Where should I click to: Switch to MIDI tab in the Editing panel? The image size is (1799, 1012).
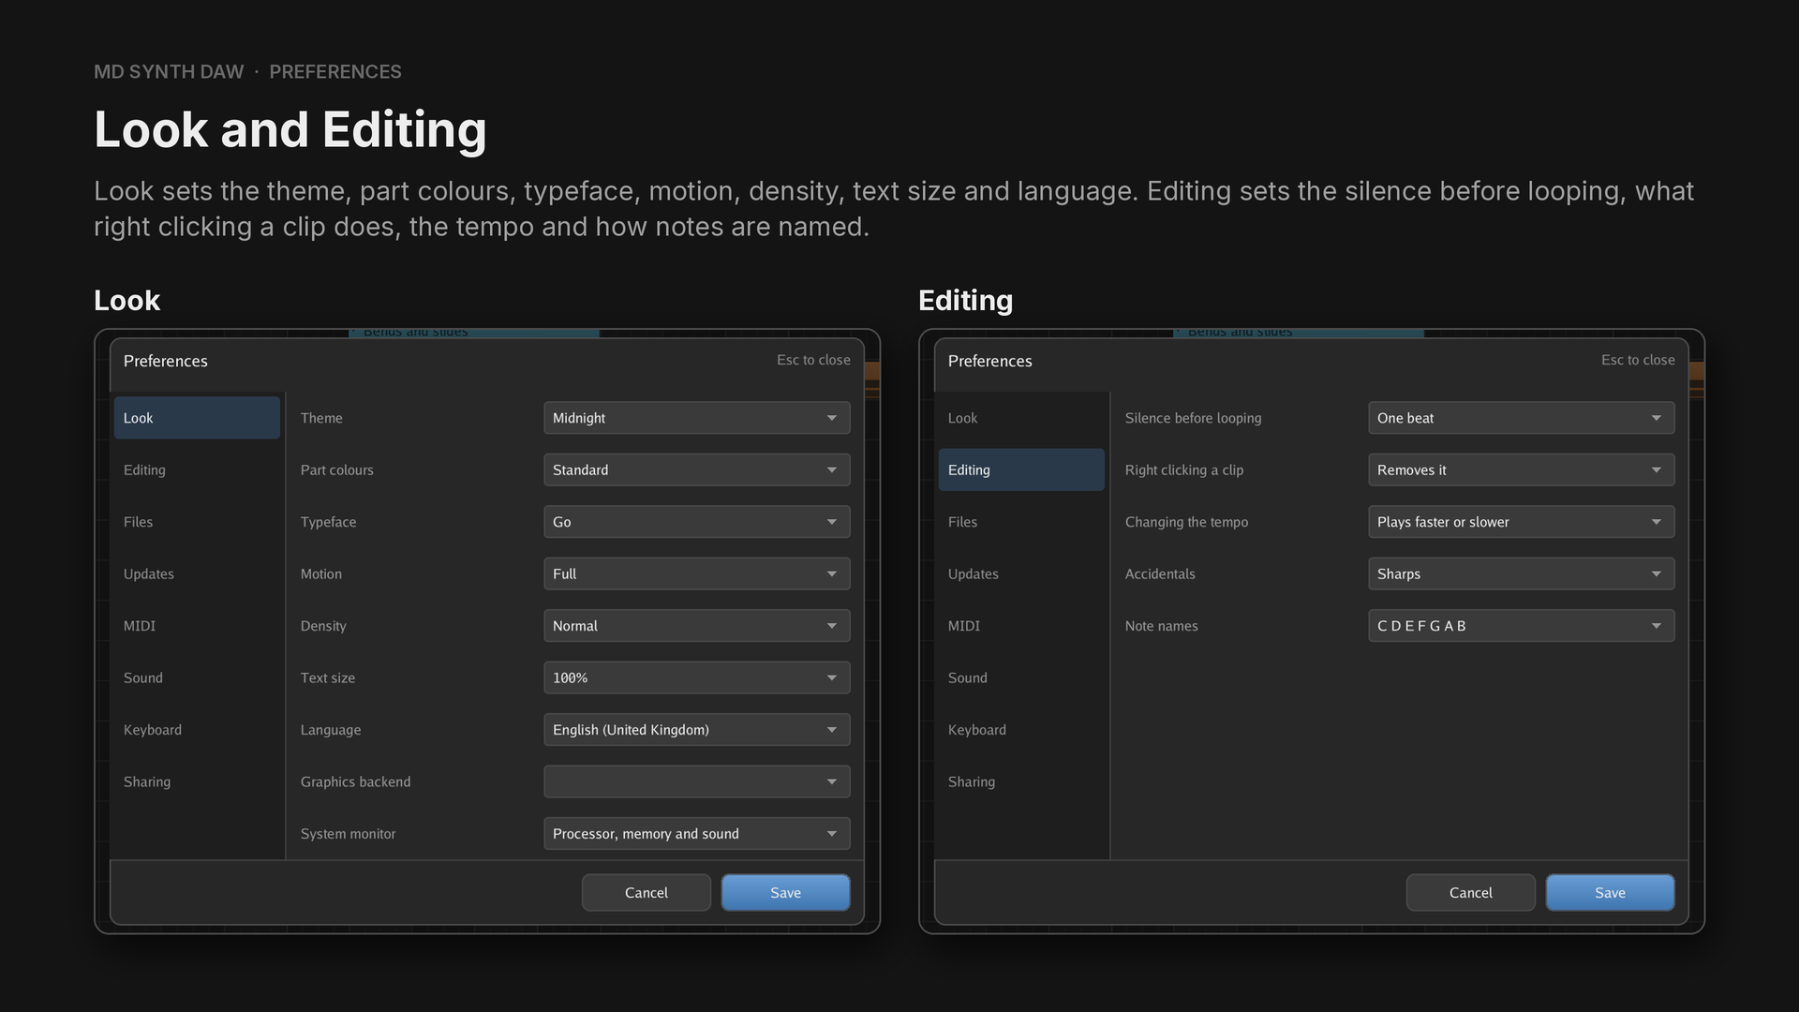click(x=1021, y=626)
